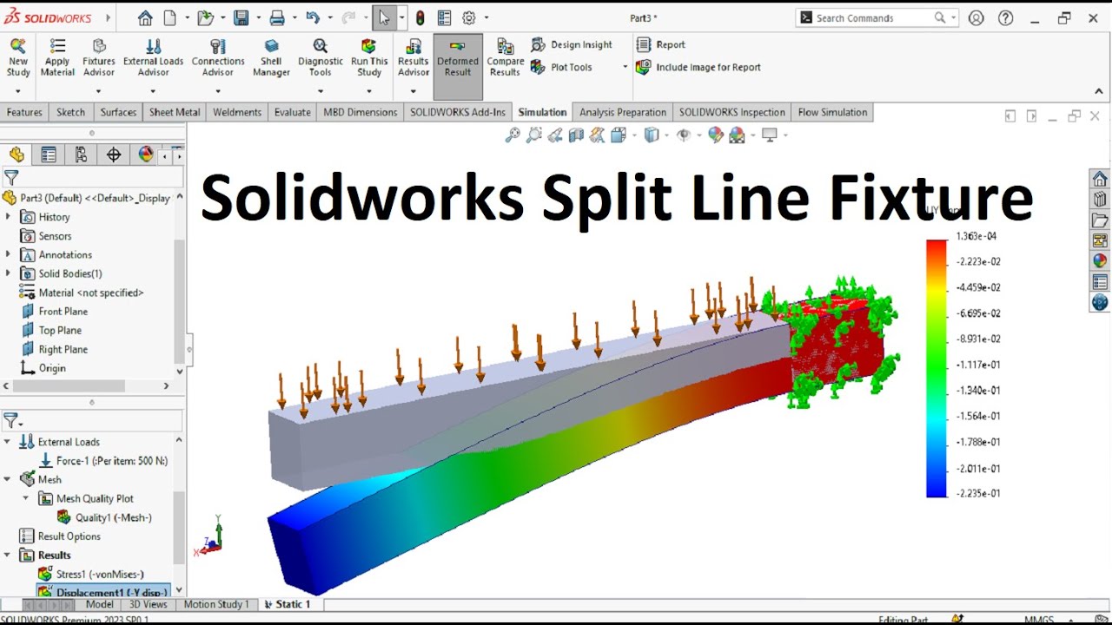1112x625 pixels.
Task: Click the Report icon
Action: pos(644,44)
